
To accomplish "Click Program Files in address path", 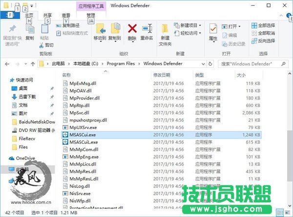I will [121, 64].
